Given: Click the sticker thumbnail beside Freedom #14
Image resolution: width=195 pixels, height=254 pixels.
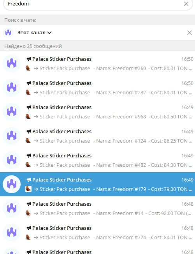Looking at the screenshot, I should (28, 213).
